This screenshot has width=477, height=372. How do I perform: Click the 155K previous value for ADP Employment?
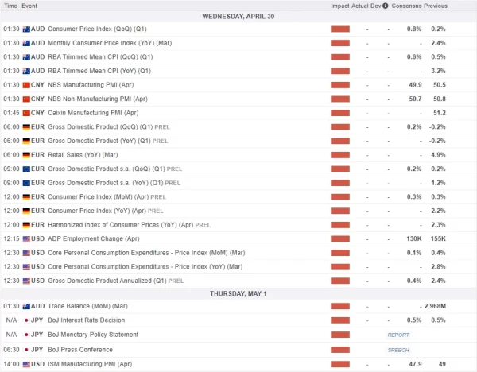coord(438,238)
